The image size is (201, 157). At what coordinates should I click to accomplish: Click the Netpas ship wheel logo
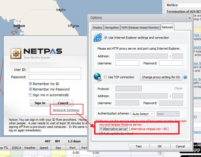tap(16, 53)
